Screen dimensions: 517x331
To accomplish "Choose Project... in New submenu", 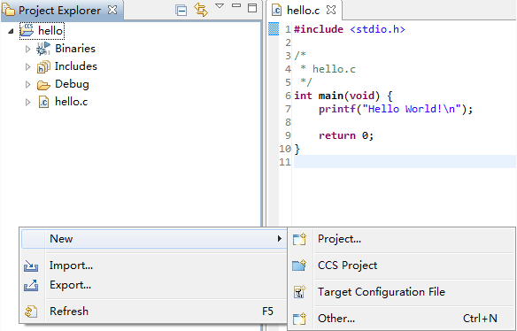I will click(402, 239).
